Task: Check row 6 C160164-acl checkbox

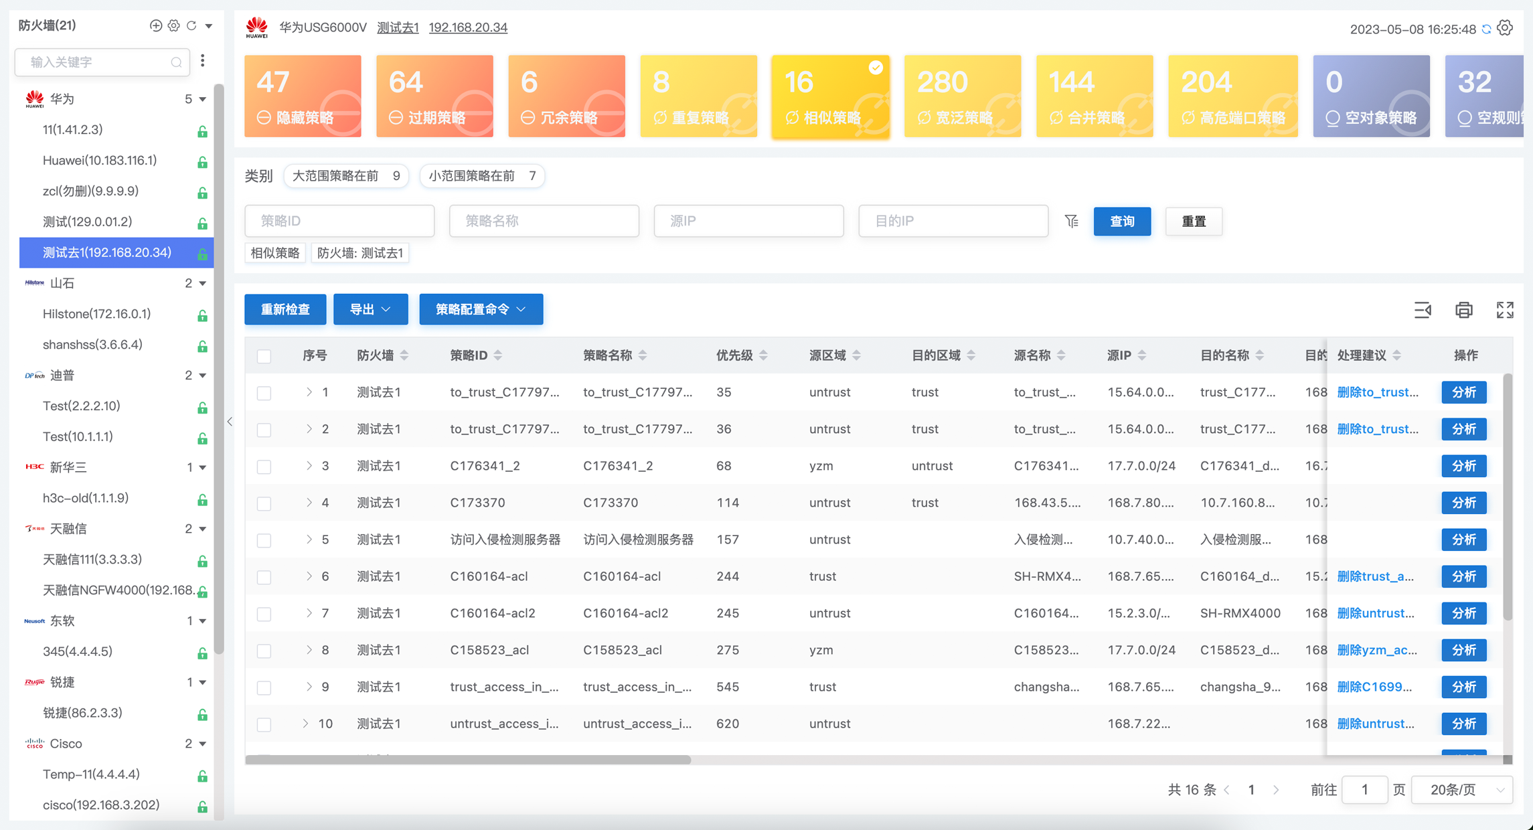Action: point(264,577)
